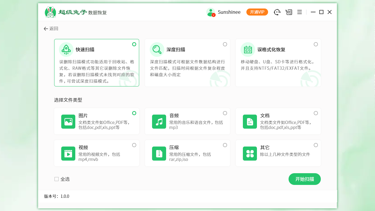The width and height of the screenshot is (375, 211).
Task: Open the hamburger menu
Action: point(299,12)
